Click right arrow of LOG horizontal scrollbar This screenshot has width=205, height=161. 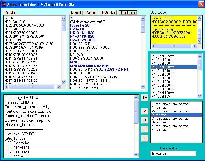point(195,46)
